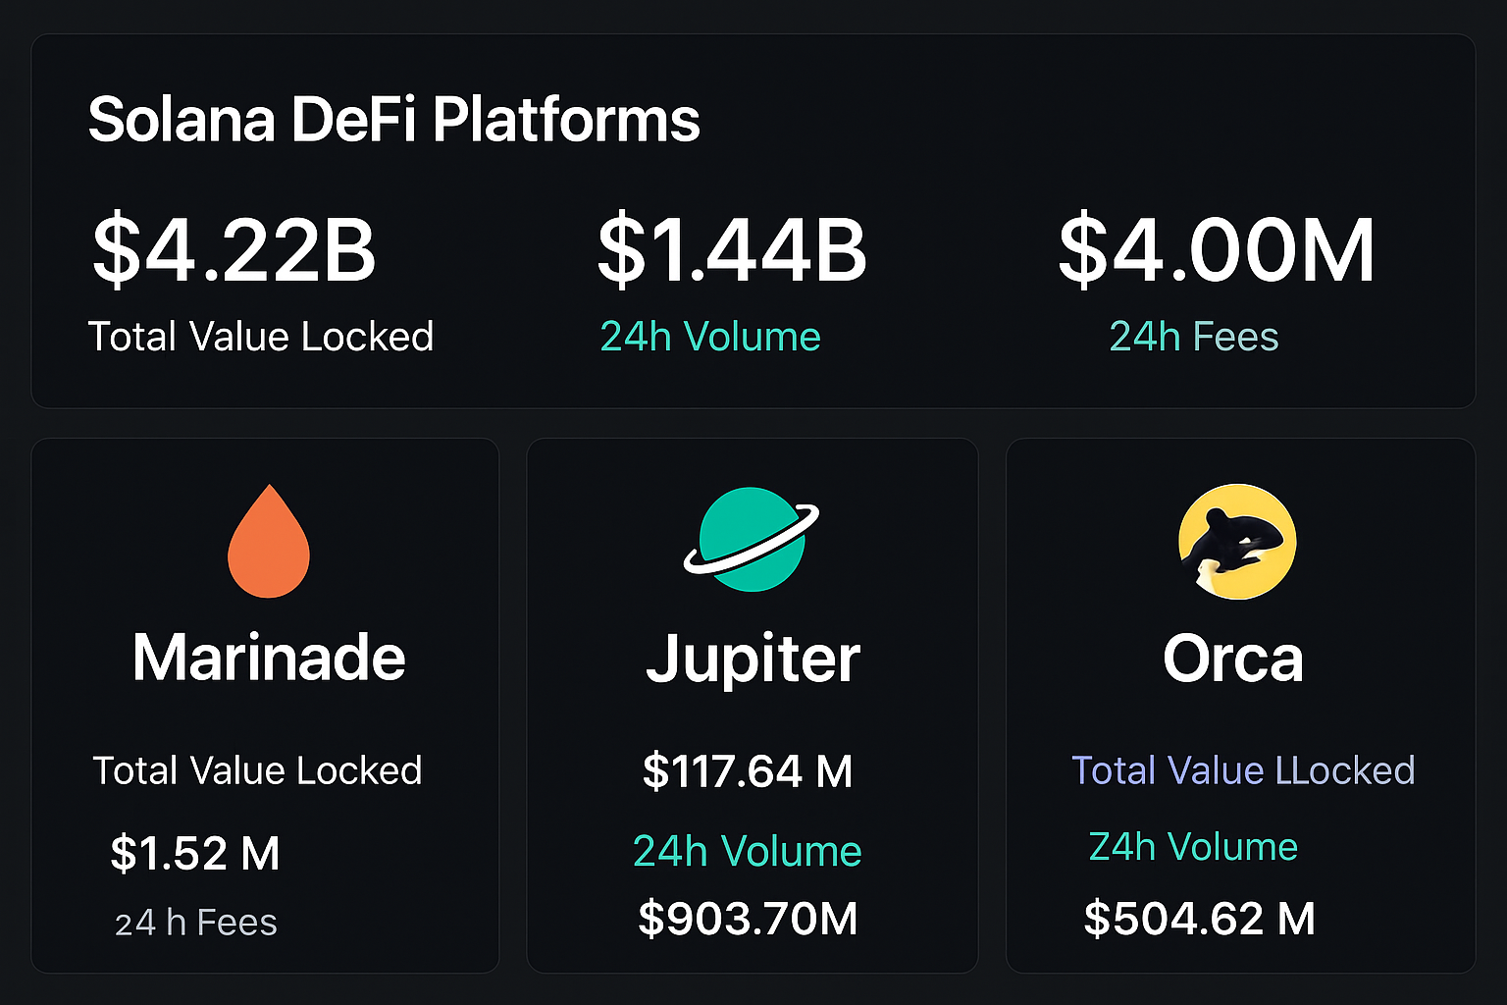Select Marinade's 24 h Fees text
This screenshot has width=1507, height=1005.
coord(195,922)
